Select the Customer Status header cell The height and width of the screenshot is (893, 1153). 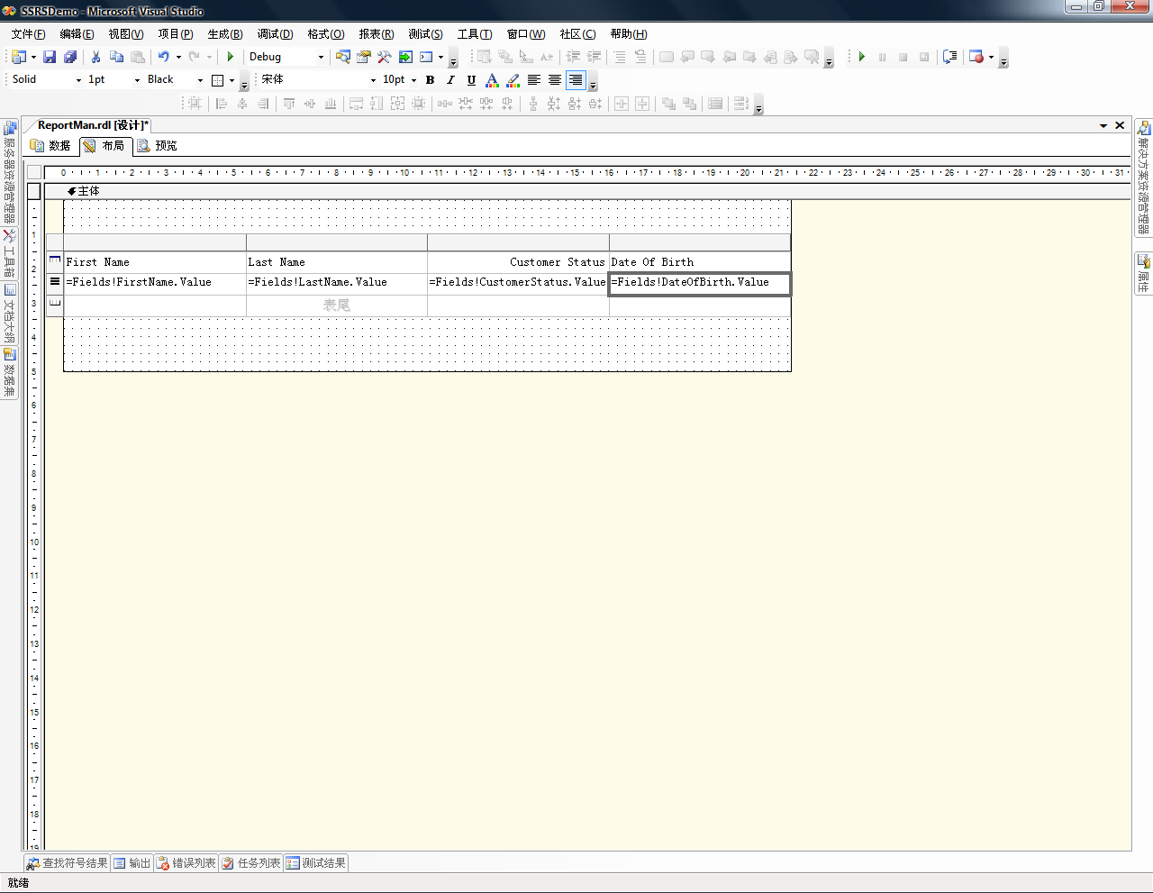pyautogui.click(x=518, y=262)
